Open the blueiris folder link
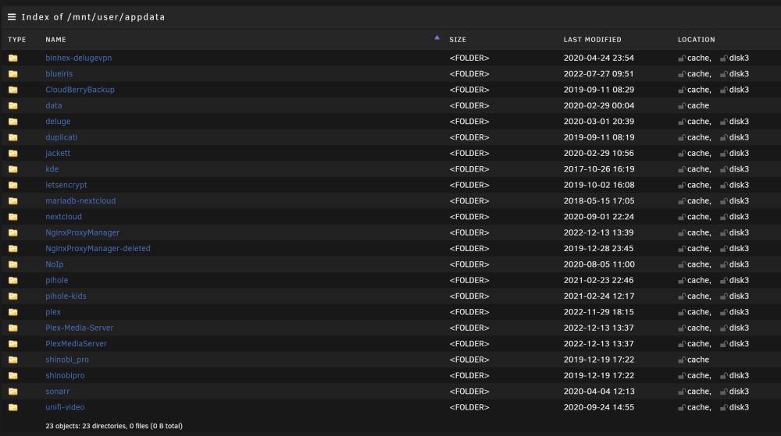Screen dimensions: 781x436 (59, 74)
